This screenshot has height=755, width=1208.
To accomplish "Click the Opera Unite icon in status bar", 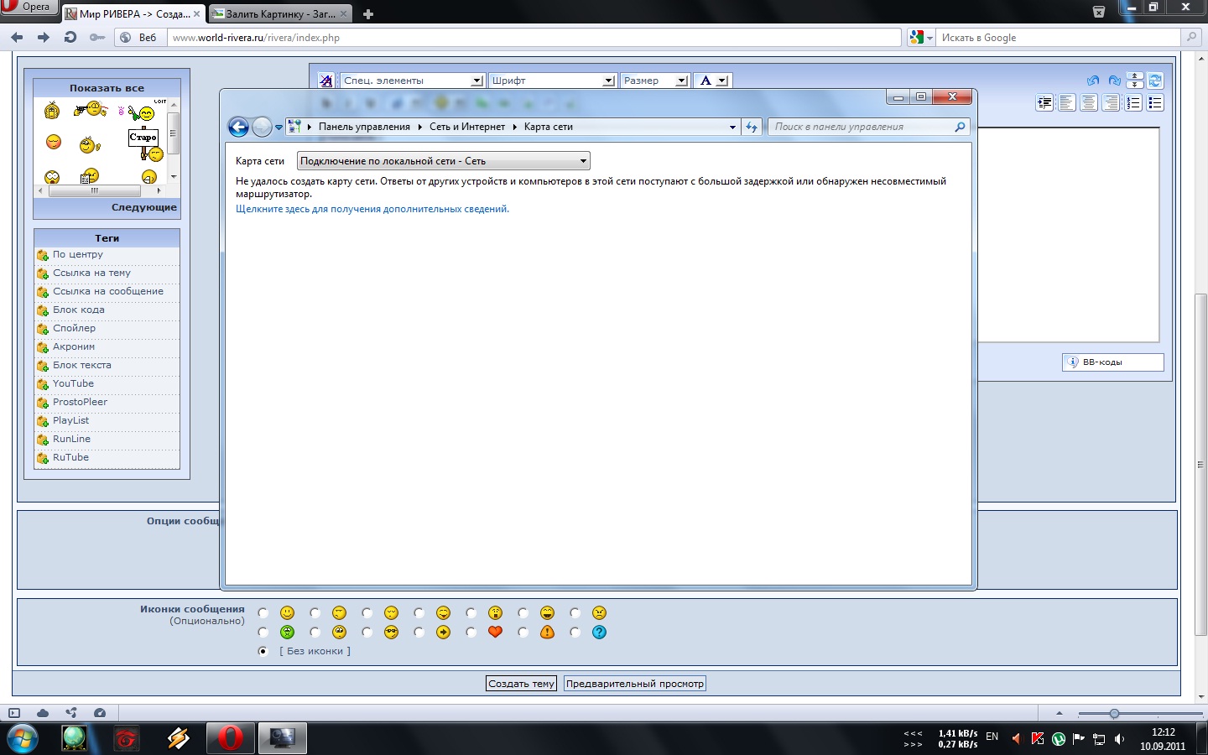I will coord(71,713).
